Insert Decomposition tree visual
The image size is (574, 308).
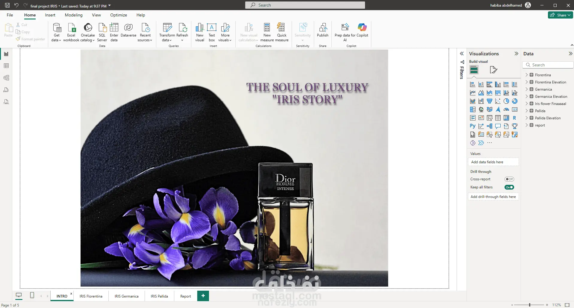[489, 126]
